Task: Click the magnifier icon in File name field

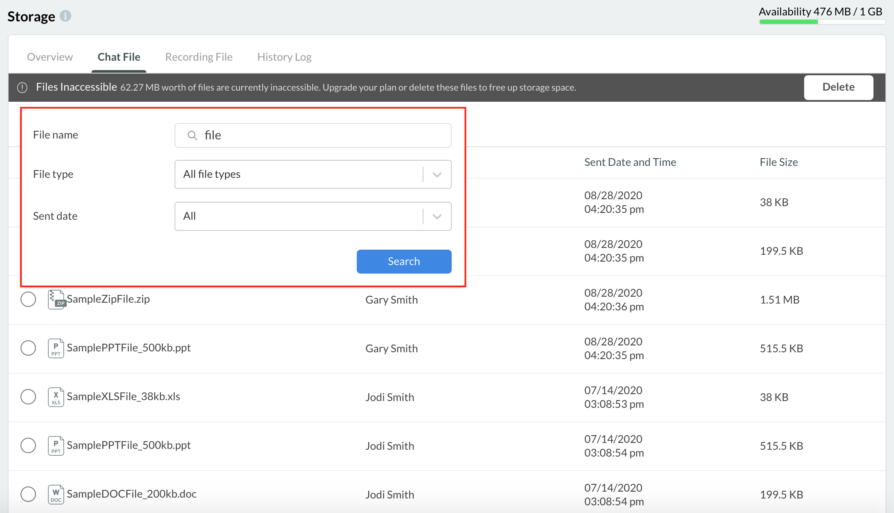Action: pyautogui.click(x=192, y=136)
